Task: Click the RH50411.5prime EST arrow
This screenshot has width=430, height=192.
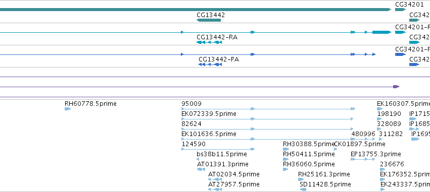Action: pos(286,159)
